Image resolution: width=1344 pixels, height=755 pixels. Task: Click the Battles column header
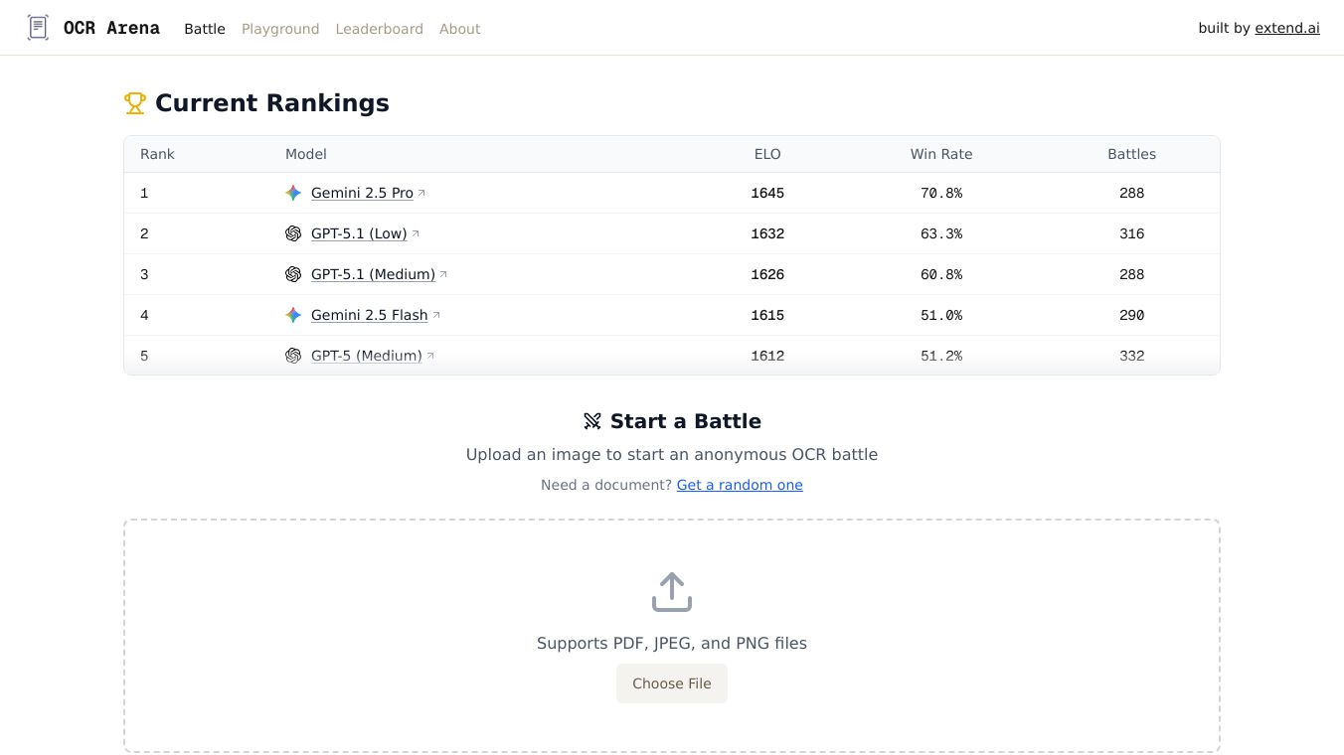click(1132, 154)
